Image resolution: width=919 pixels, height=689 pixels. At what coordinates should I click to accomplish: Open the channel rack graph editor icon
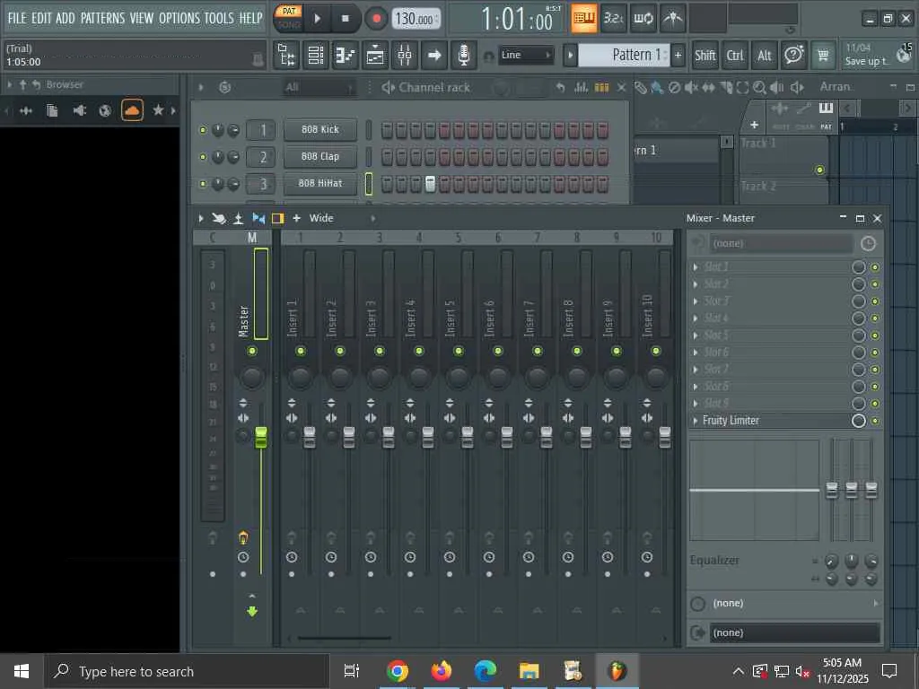point(581,88)
